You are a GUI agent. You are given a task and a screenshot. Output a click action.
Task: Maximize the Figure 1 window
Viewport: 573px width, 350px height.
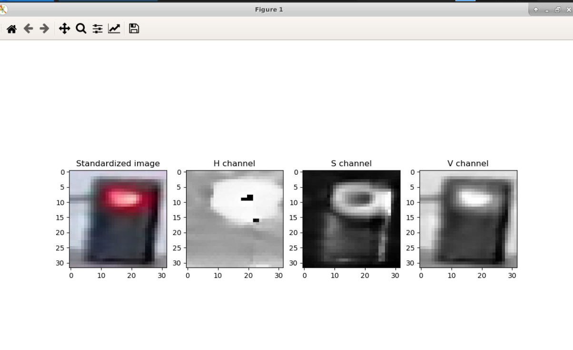557,10
